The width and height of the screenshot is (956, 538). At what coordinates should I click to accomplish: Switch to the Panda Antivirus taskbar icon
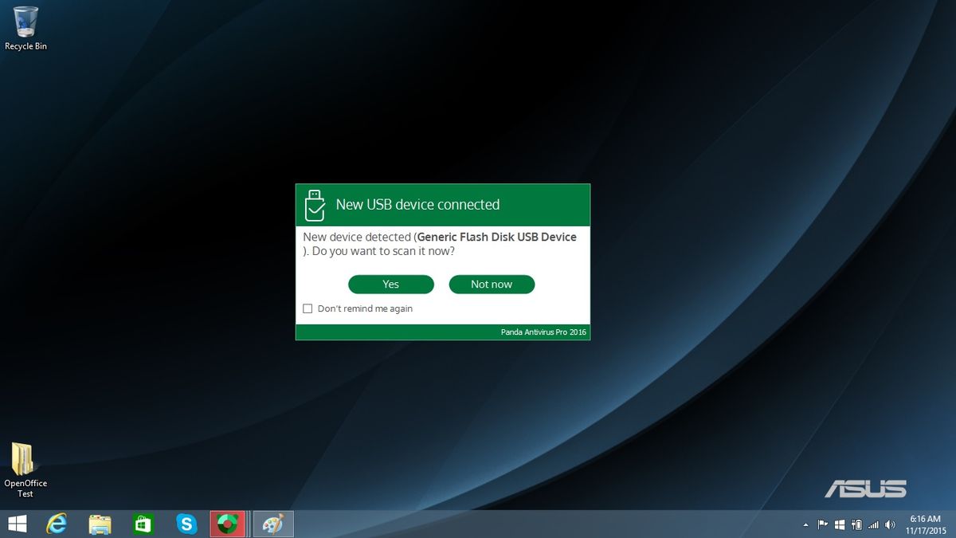[228, 524]
